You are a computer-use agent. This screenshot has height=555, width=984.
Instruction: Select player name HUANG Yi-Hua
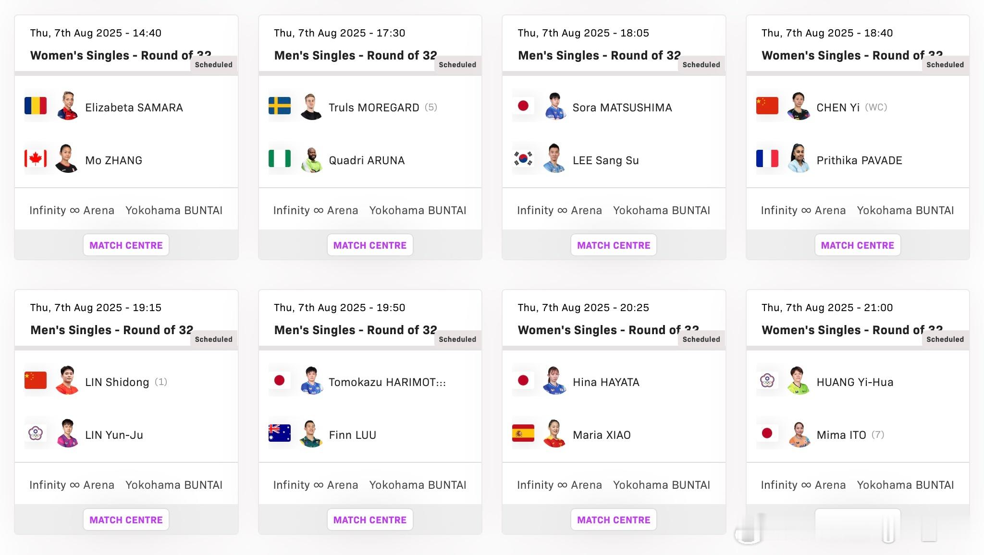point(855,382)
